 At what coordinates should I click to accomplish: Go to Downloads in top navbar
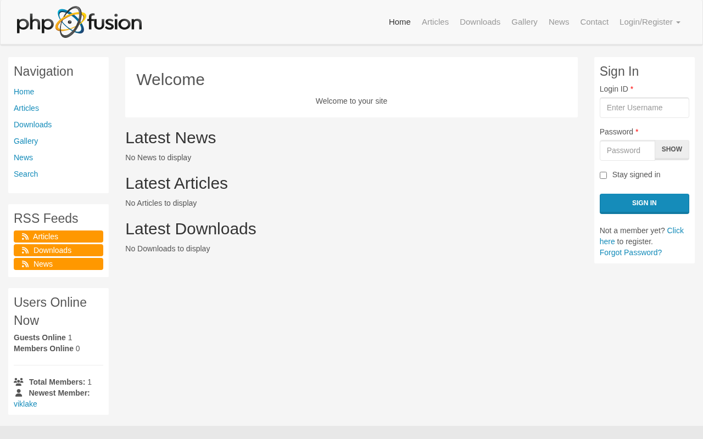(x=479, y=22)
